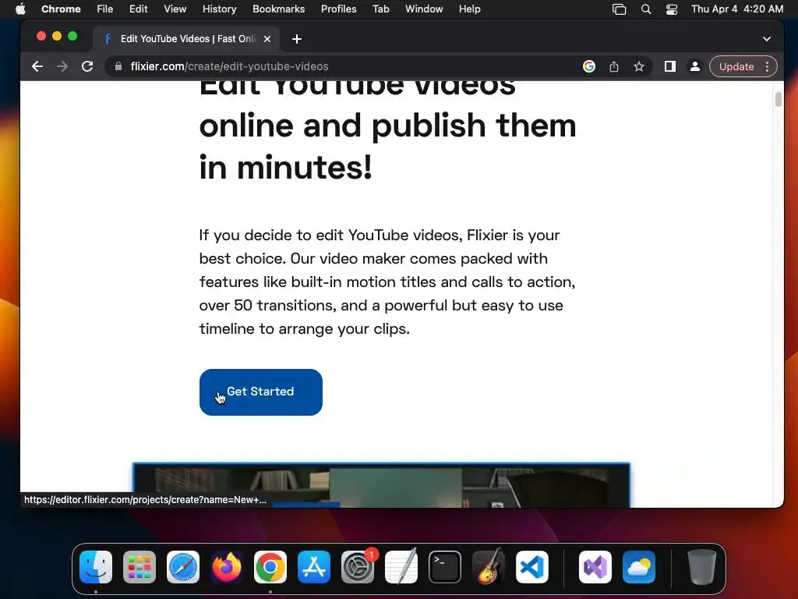Launch Terminal from the Dock
This screenshot has height=599, width=798.
click(445, 567)
